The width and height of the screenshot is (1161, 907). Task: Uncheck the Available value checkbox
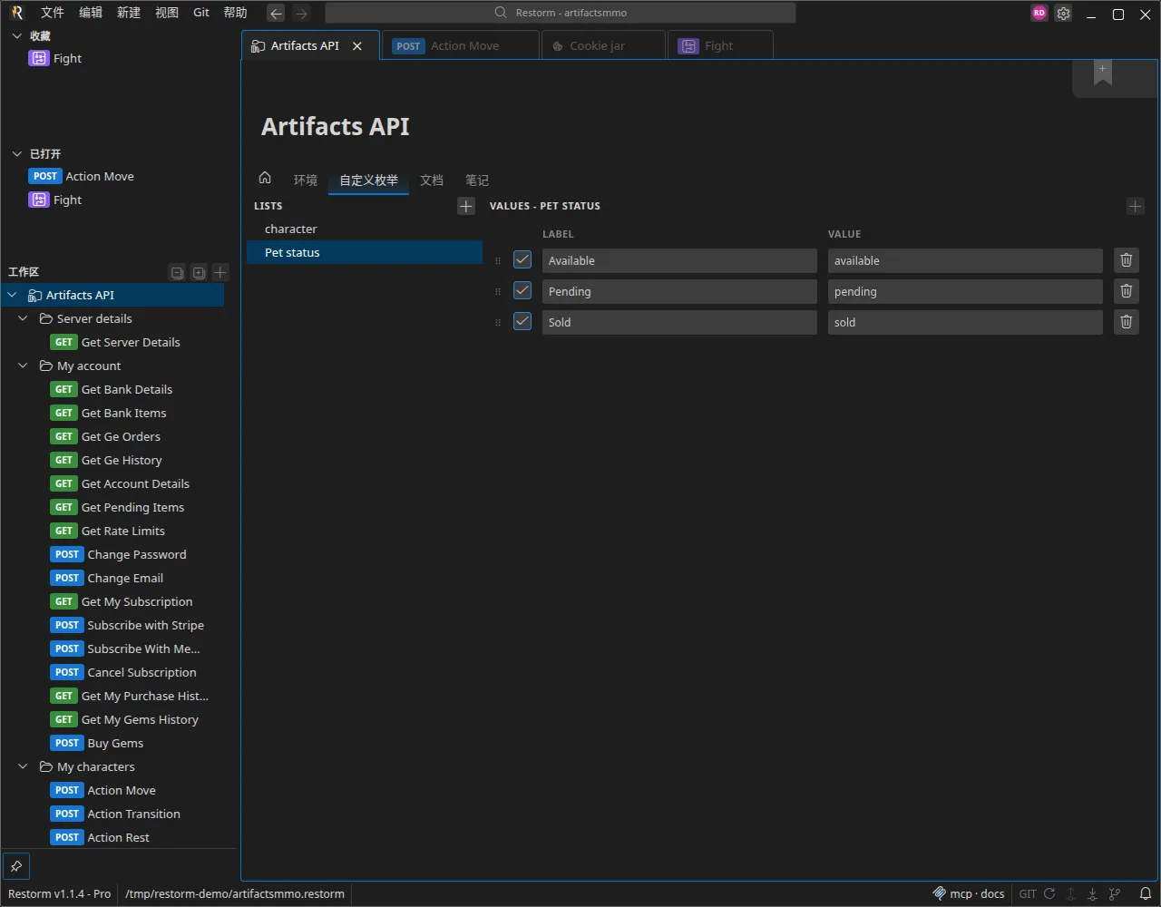[522, 260]
